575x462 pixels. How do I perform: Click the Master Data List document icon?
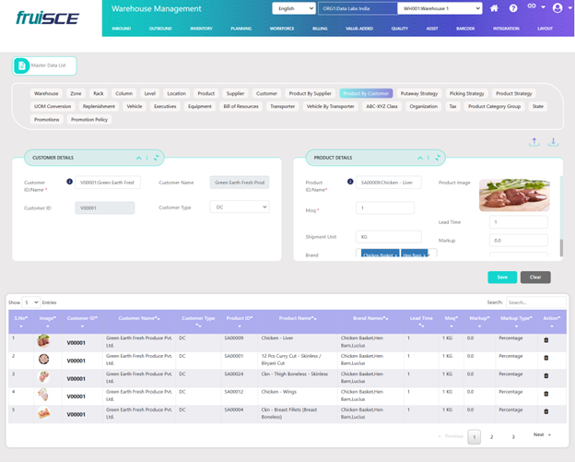22,65
